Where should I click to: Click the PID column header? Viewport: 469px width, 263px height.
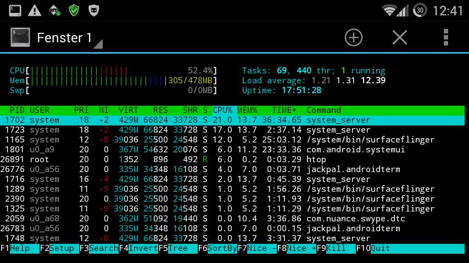[17, 110]
